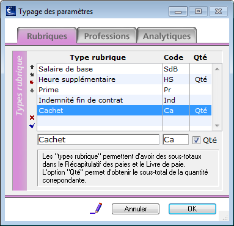The image size is (234, 226).
Task: Open the Analytiques tab
Action: click(x=167, y=36)
